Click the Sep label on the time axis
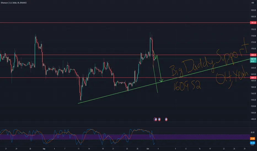Image resolution: width=257 pixels, height=151 pixels. [x=44, y=149]
